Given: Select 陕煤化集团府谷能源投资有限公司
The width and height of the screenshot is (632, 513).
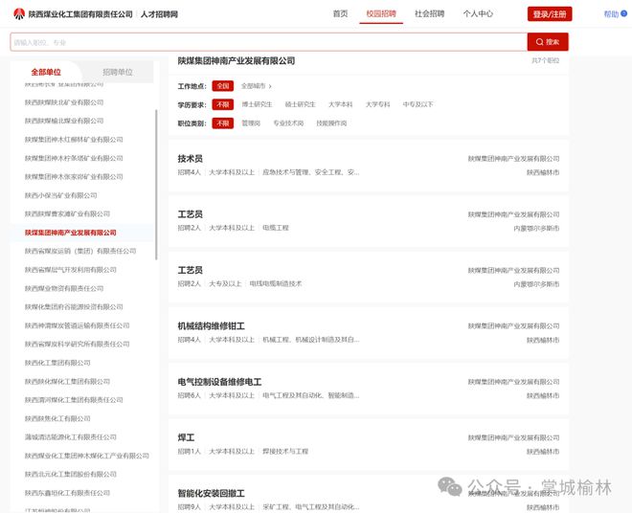Looking at the screenshot, I should pyautogui.click(x=74, y=306).
